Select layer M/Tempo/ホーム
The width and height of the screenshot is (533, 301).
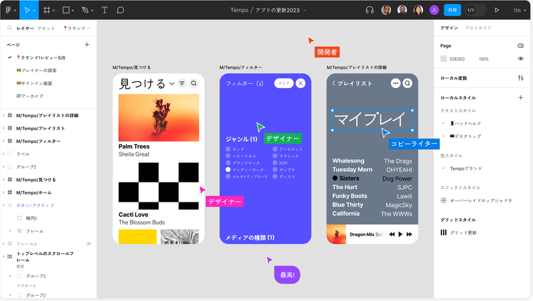point(34,192)
